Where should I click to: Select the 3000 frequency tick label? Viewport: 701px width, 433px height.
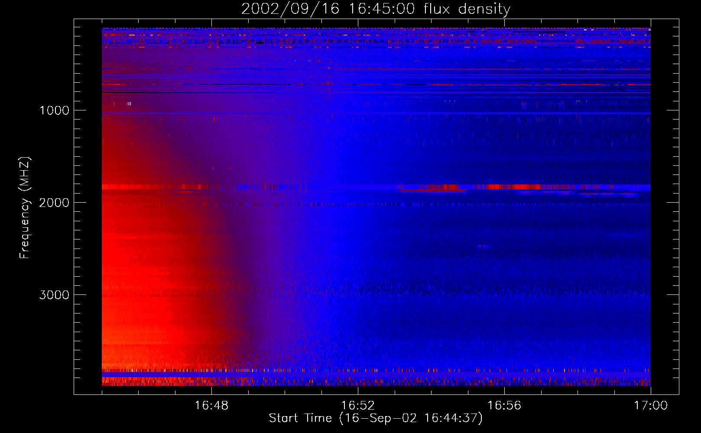pos(54,295)
